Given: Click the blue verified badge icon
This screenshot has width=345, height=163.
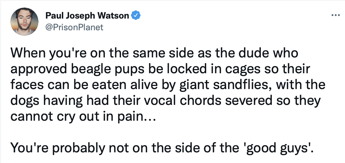Looking at the screenshot, I should tap(136, 15).
